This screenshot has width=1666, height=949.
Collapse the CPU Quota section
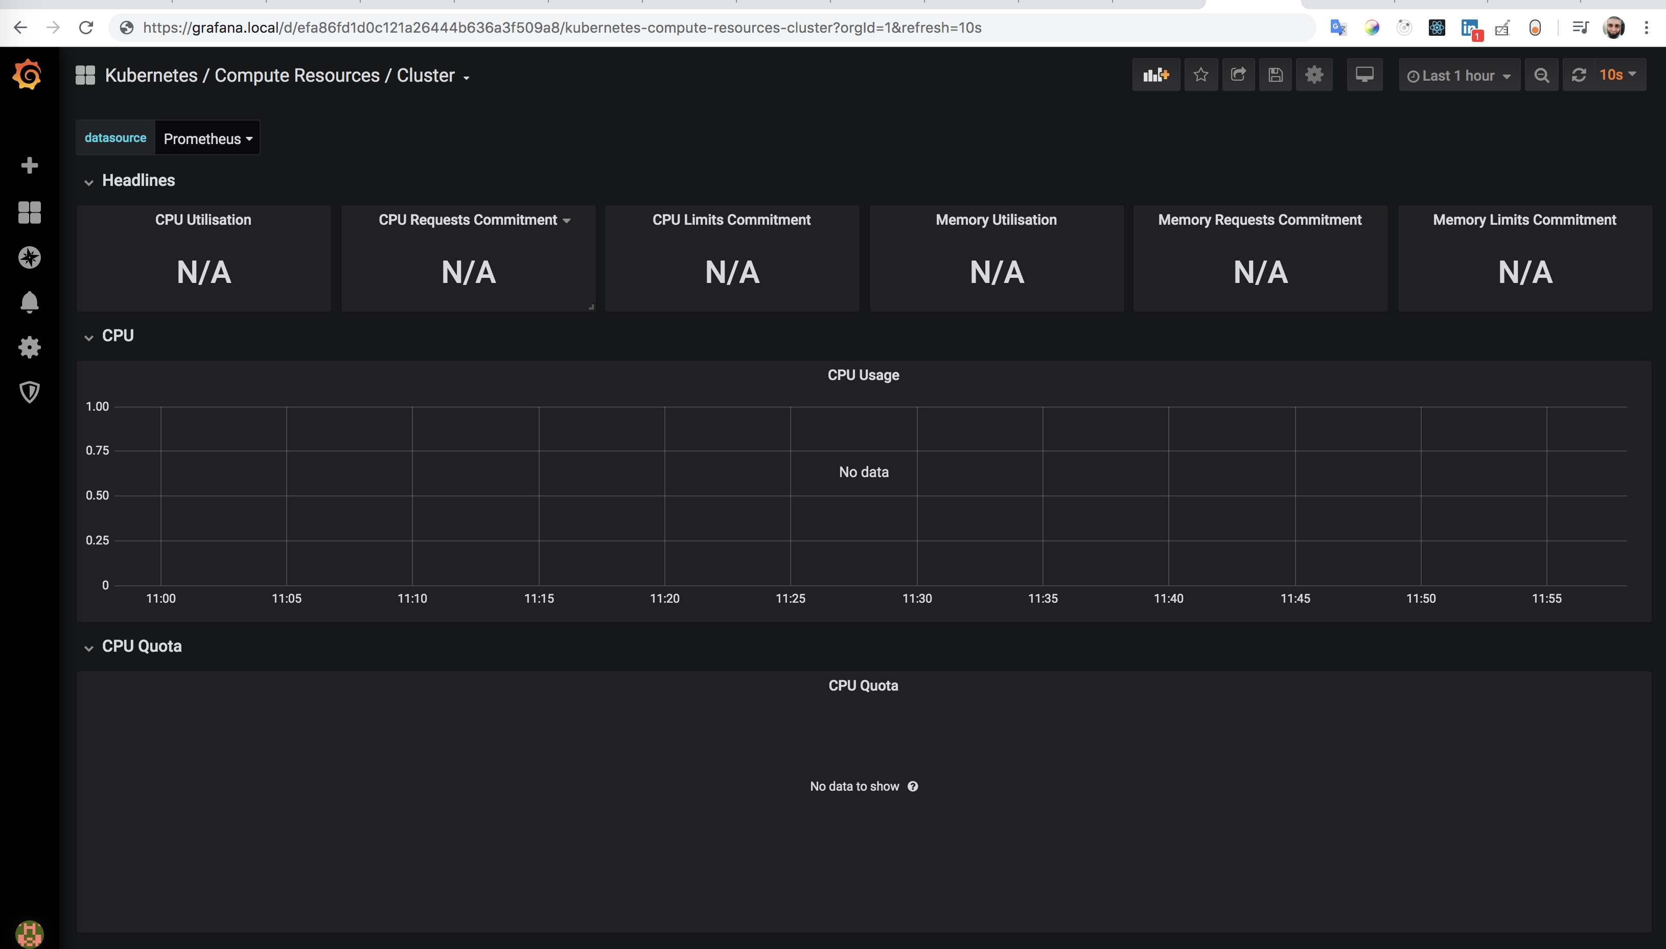click(x=90, y=647)
